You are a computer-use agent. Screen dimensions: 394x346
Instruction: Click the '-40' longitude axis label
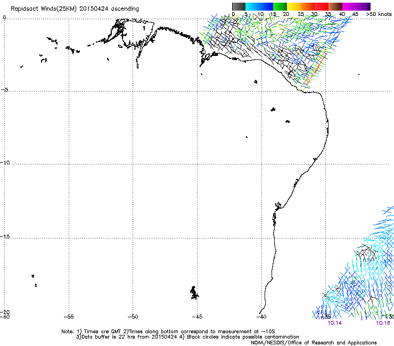[261, 317]
